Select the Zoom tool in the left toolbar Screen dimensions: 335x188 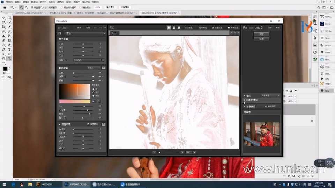coord(9,58)
